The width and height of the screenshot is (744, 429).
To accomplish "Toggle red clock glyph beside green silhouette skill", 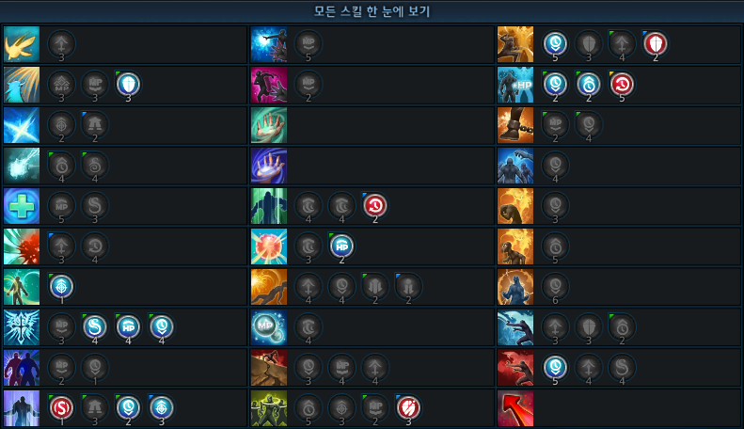I will tap(375, 205).
